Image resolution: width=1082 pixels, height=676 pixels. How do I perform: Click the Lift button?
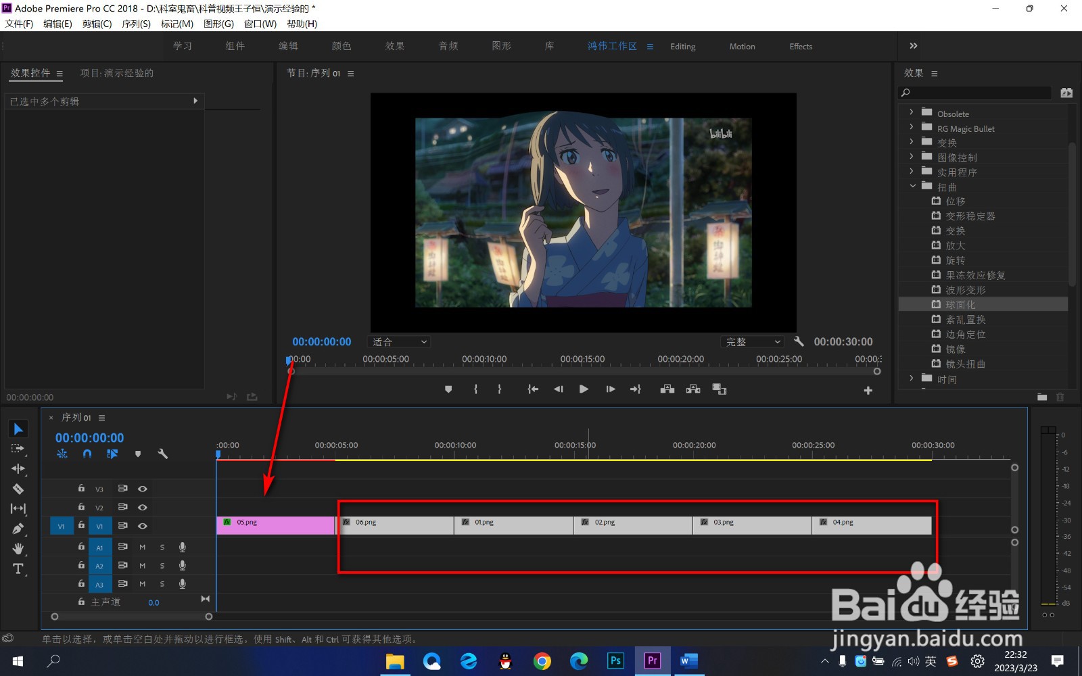click(x=667, y=389)
